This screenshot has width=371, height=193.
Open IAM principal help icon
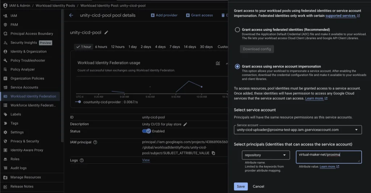pos(95,142)
